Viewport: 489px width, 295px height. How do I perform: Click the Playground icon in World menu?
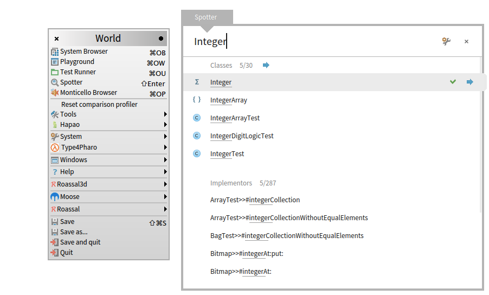click(55, 62)
